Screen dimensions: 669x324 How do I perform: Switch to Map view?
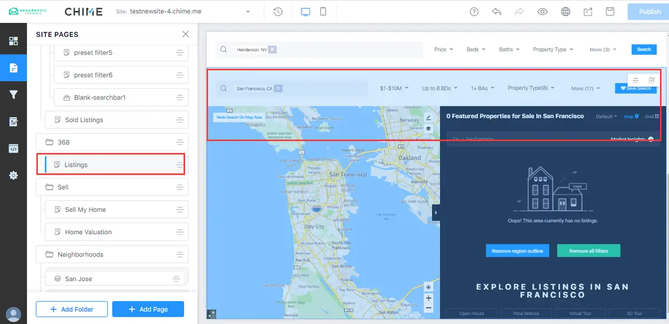631,117
